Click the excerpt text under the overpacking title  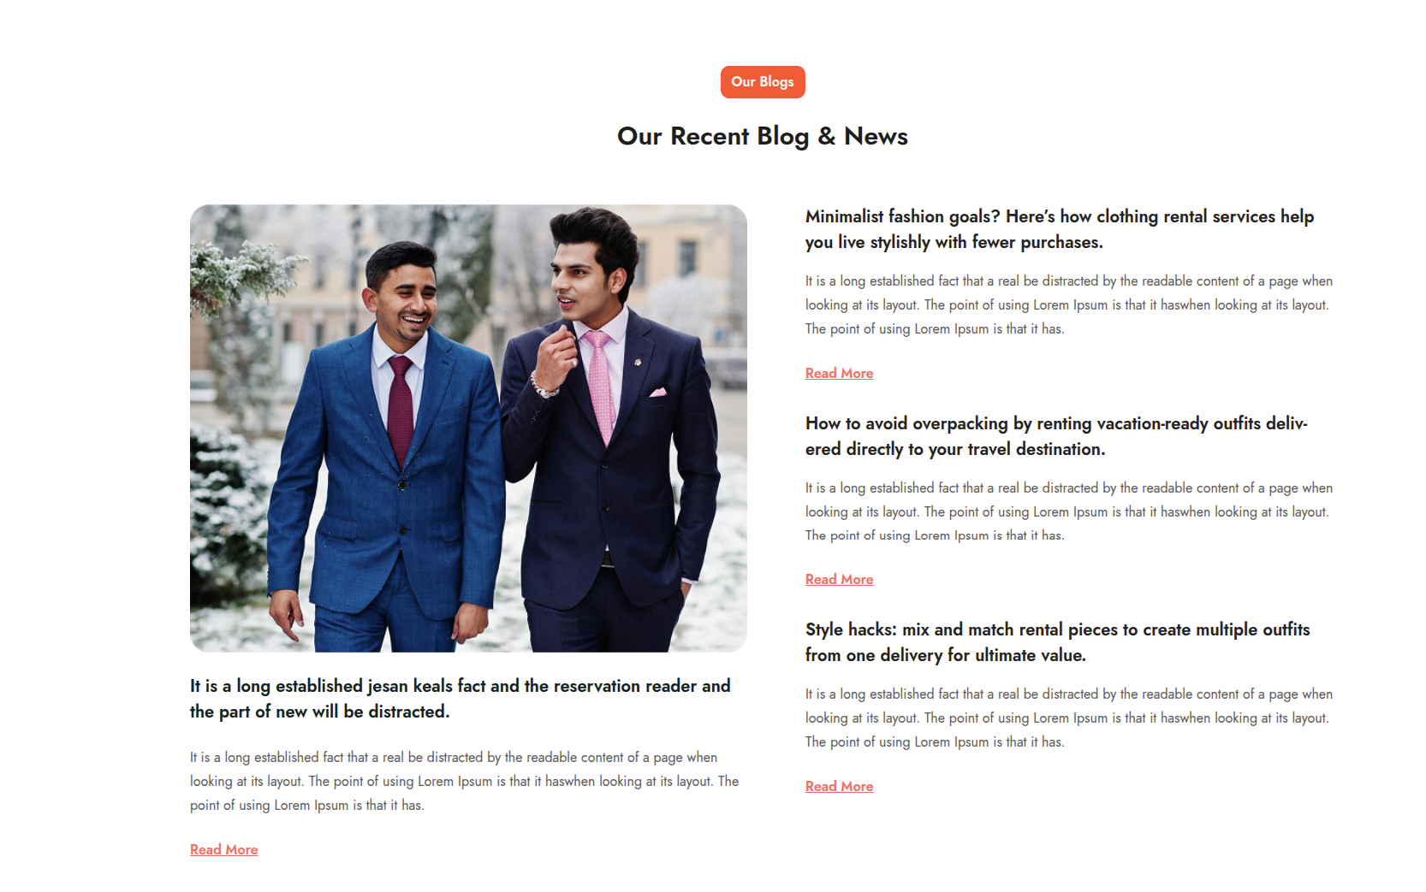pos(1068,511)
